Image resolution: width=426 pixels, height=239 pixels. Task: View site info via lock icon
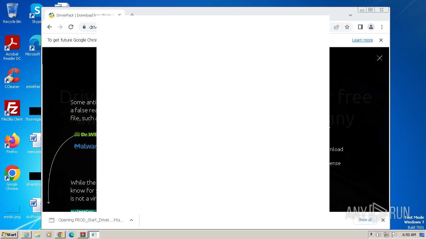[84, 27]
